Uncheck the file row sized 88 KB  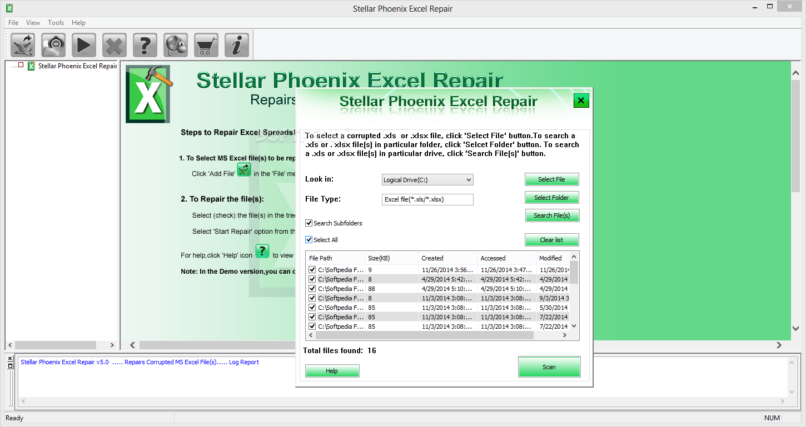tap(312, 289)
